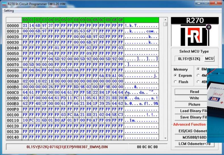Select row address 00060
Image resolution: width=224 pixels, height=155 pixels.
(x=14, y=59)
